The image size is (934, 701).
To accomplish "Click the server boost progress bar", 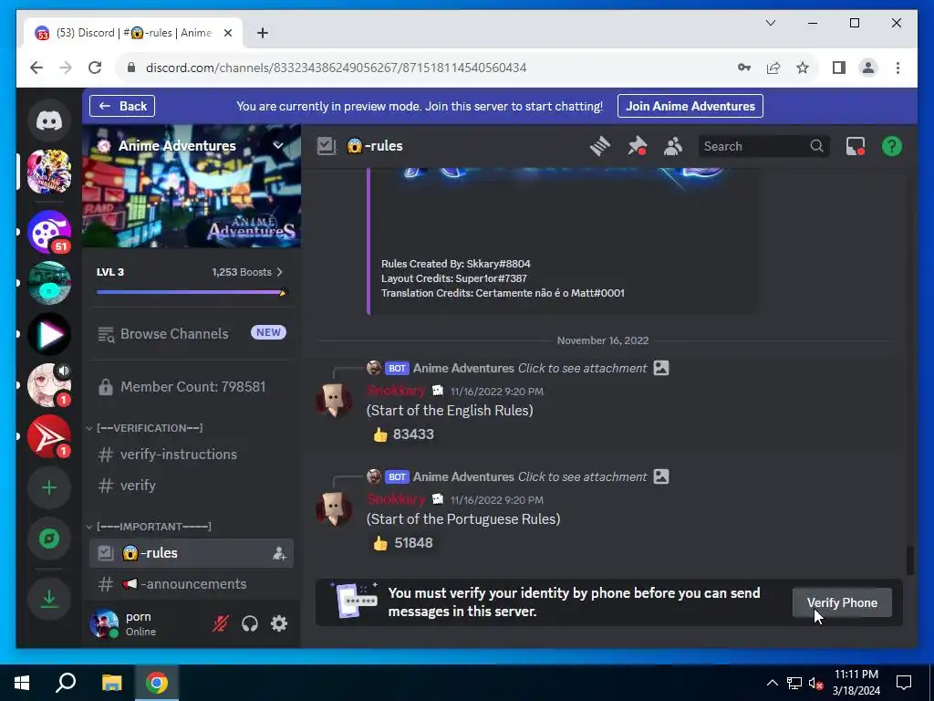I will (x=191, y=292).
